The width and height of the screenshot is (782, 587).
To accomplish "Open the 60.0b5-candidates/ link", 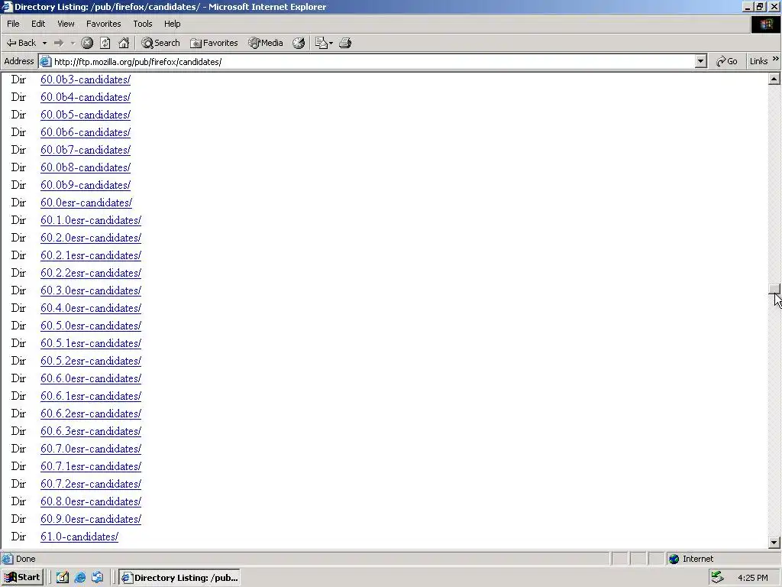I will 86,115.
